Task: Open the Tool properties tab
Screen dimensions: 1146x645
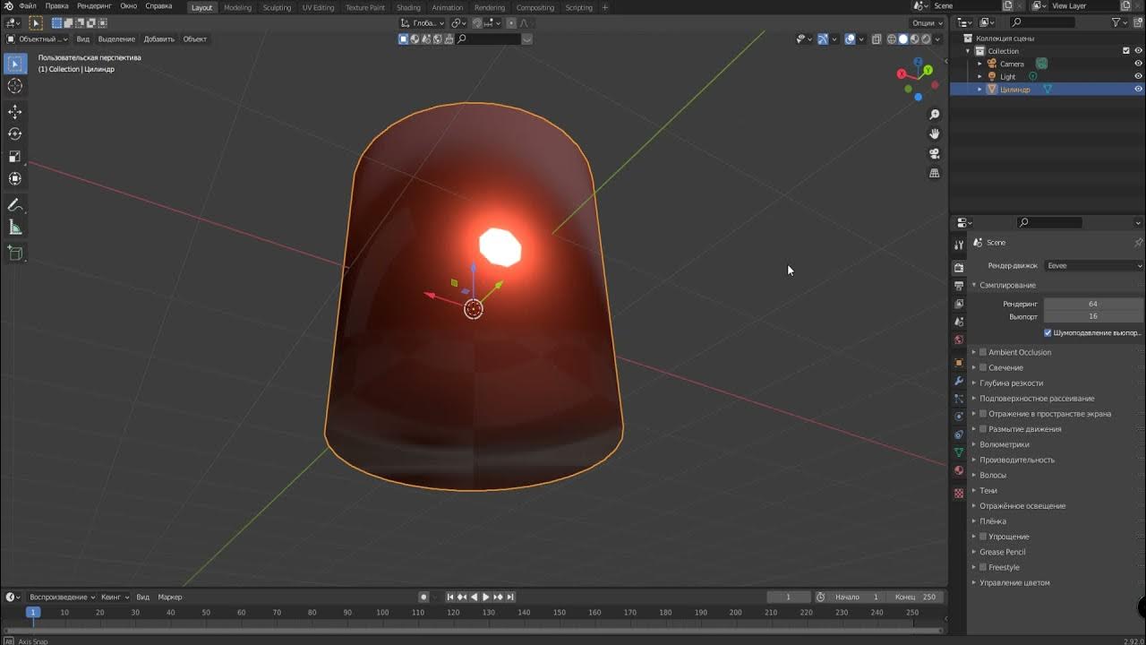Action: coord(959,245)
